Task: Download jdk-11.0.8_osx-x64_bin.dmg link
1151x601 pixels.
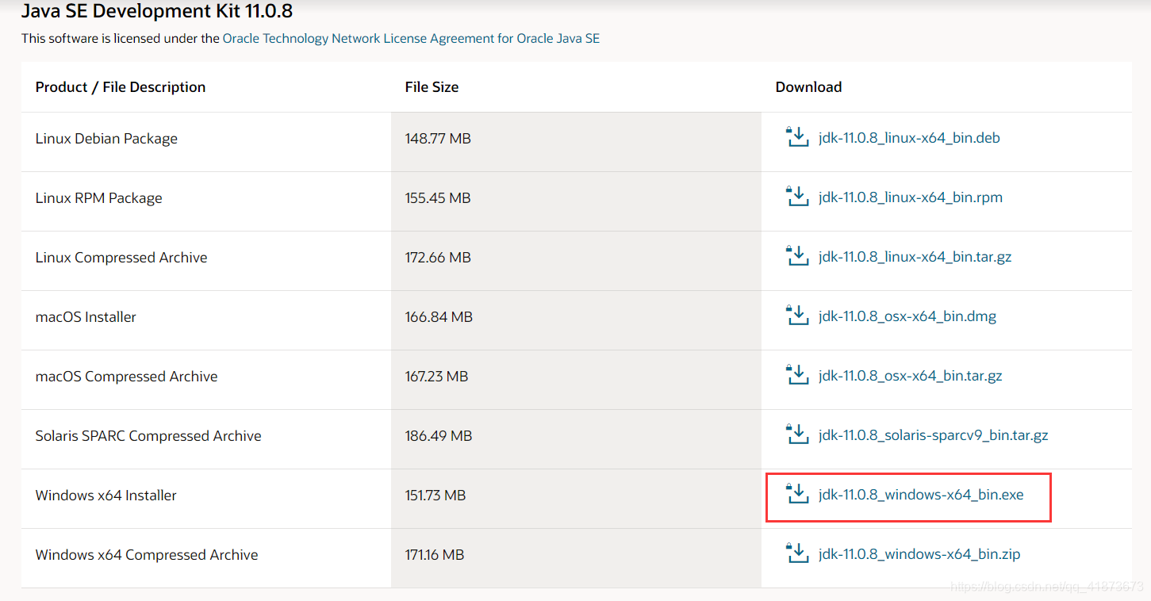Action: 907,316
